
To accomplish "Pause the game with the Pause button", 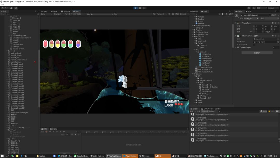I will click(140, 8).
